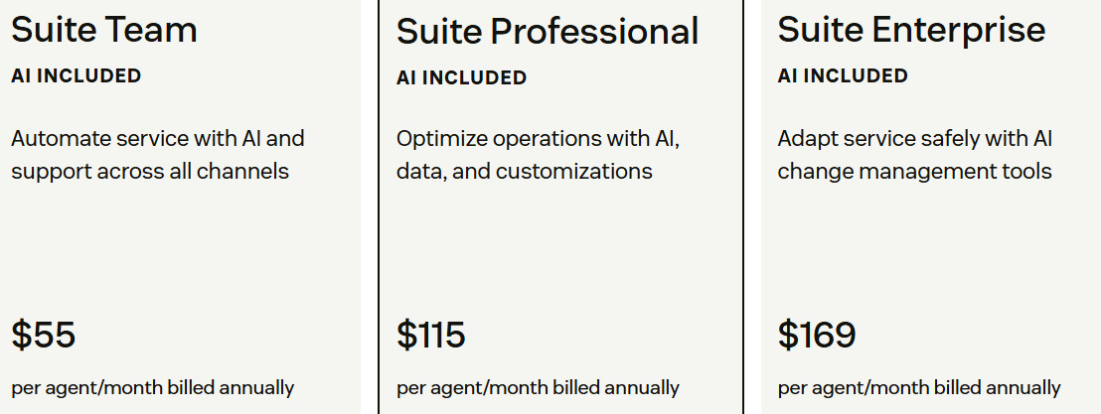Click the 'Optimize operations with AI' description
This screenshot has width=1101, height=414.
[x=538, y=155]
